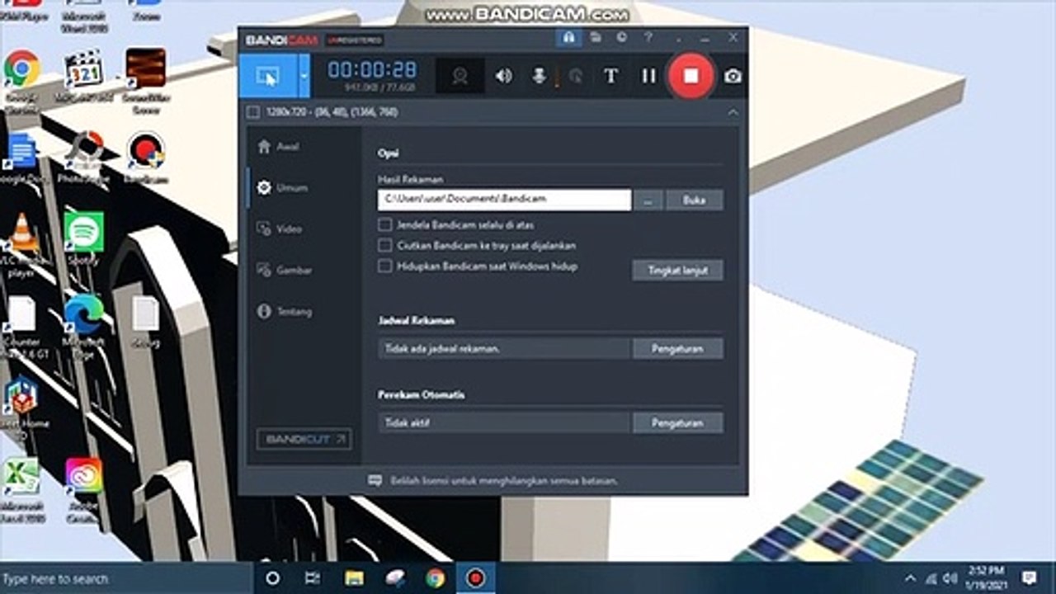The image size is (1056, 594).
Task: Open the recording mode dropdown arrow
Action: coord(304,76)
